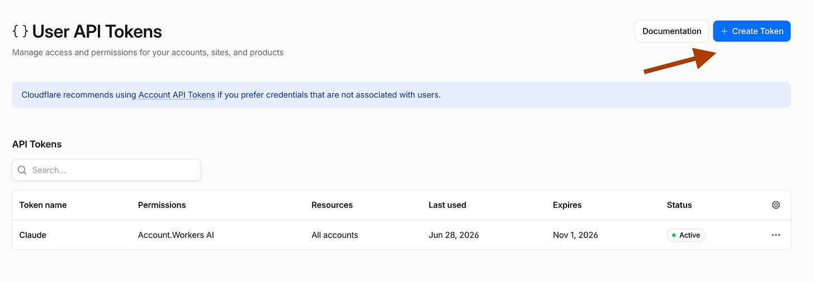Click the Active status badge

[686, 235]
